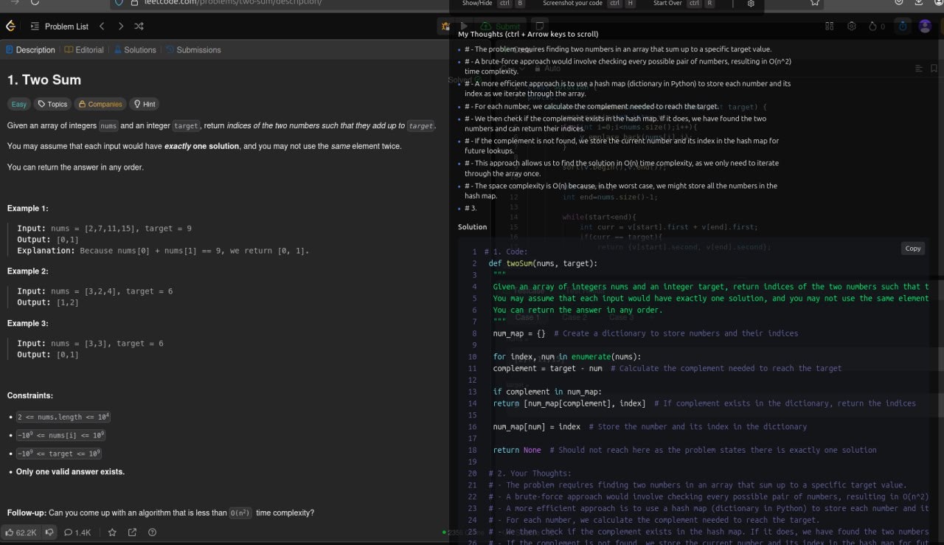Screen dimensions: 944x545
Task: Pick a random problem shuffle icon
Action: tap(139, 27)
